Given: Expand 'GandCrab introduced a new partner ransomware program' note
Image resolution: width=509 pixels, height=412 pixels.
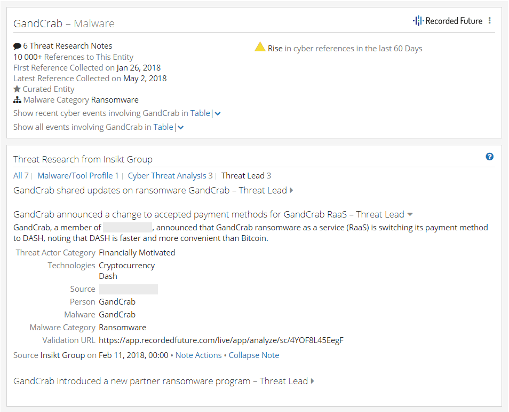Looking at the screenshot, I should pos(312,381).
